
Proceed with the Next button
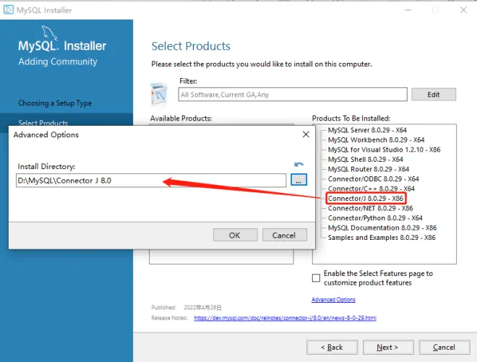pyautogui.click(x=388, y=347)
